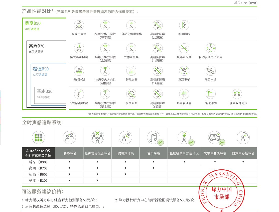Select the 高端（B70） table row label

click(38, 168)
